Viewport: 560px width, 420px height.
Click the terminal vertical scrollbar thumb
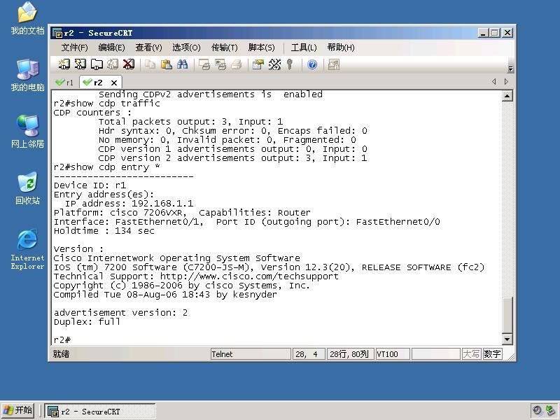507,314
